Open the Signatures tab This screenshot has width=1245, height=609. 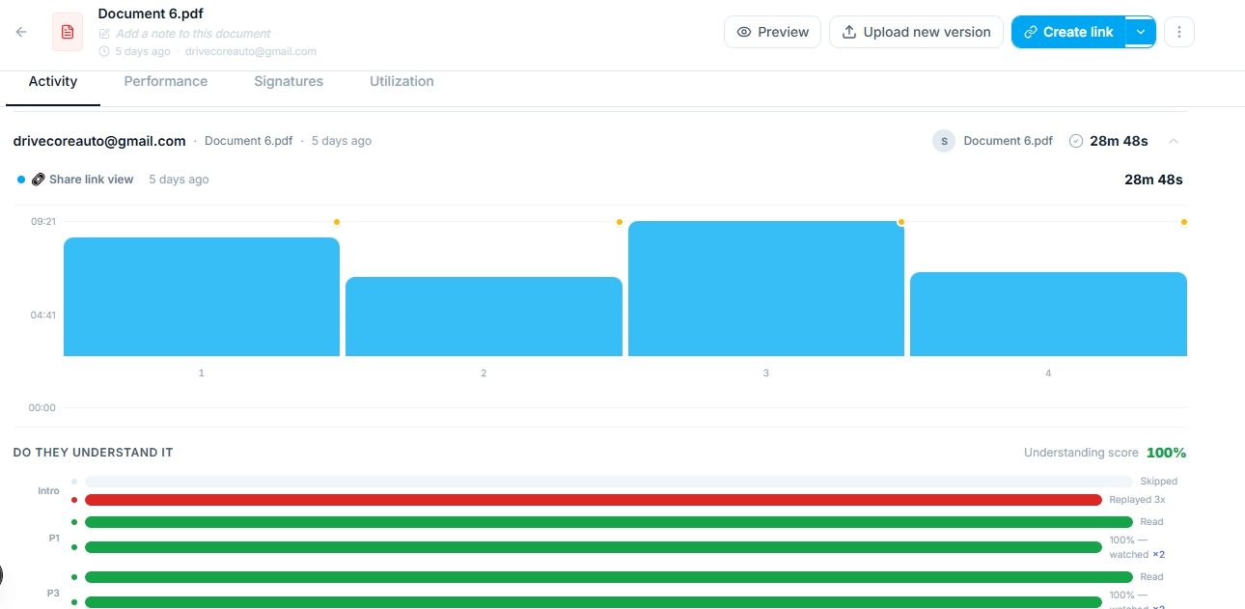click(288, 81)
